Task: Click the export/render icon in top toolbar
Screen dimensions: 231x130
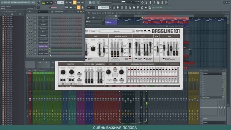Action: pos(162,3)
